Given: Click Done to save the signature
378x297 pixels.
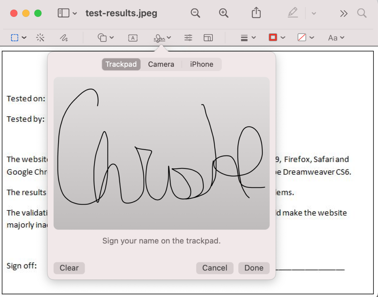Looking at the screenshot, I should (254, 268).
